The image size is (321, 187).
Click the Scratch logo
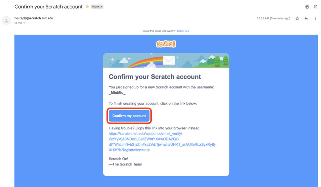[166, 44]
